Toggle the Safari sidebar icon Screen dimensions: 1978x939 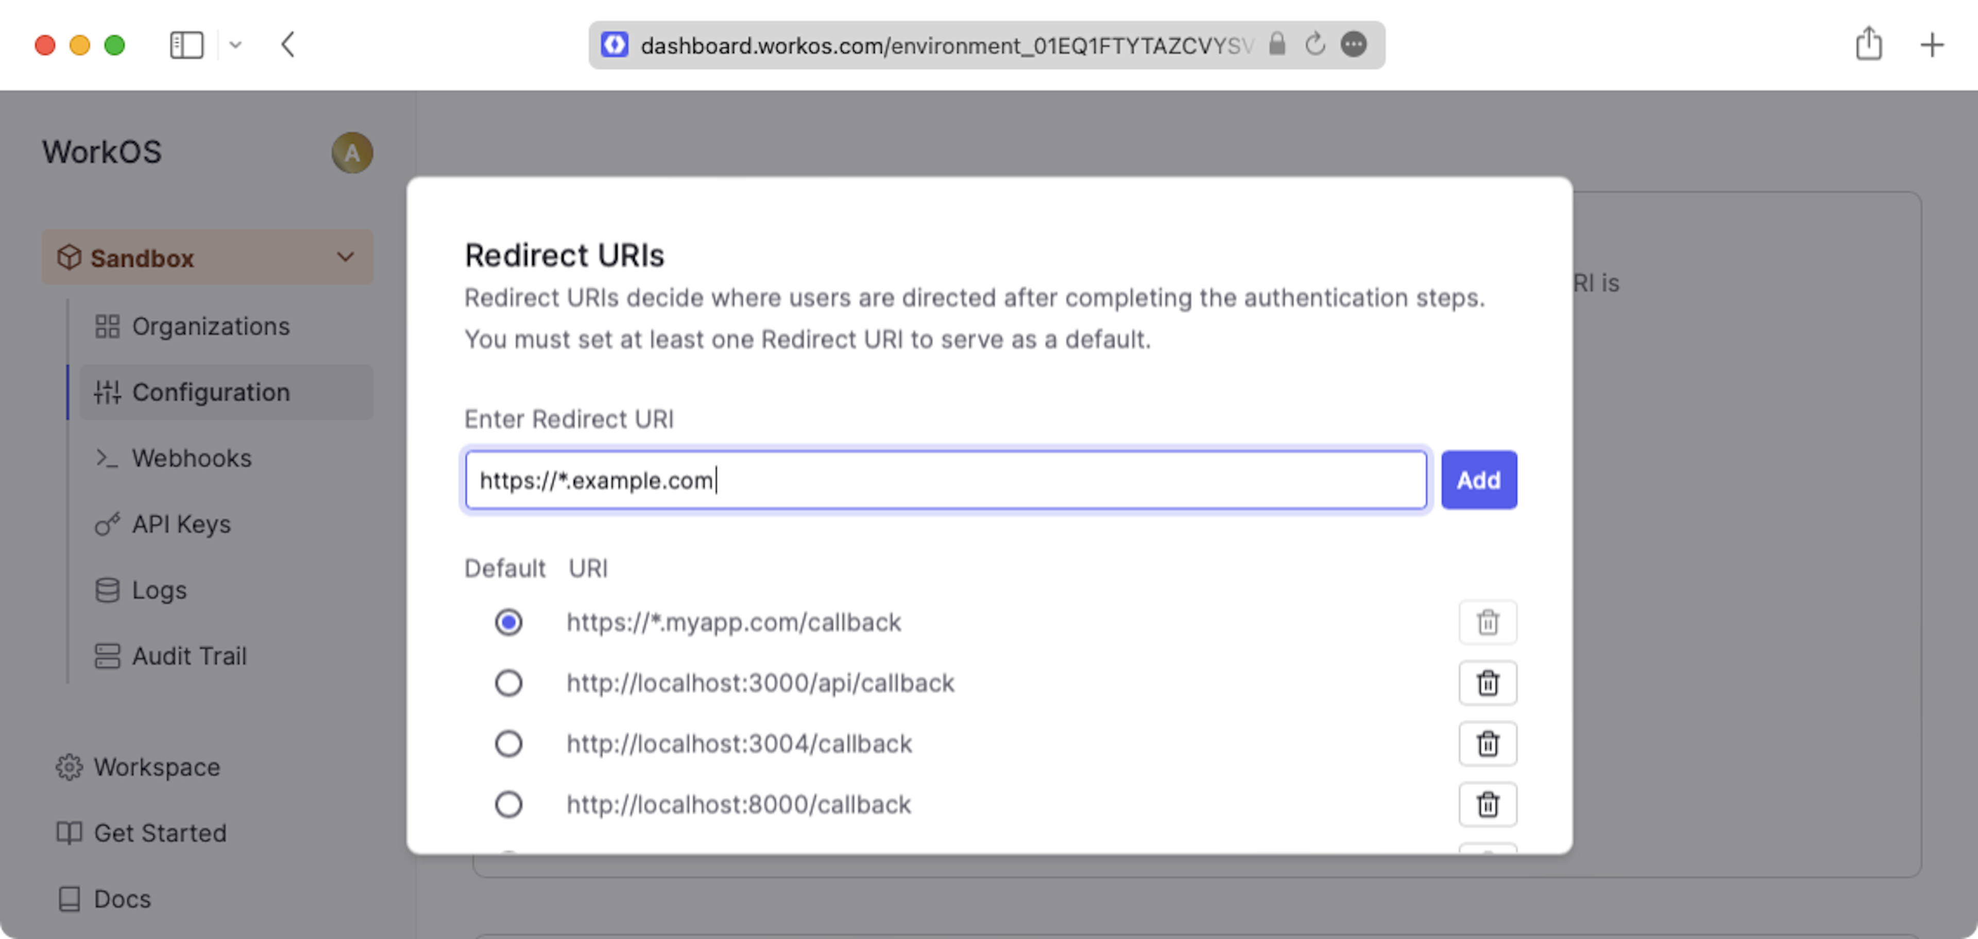click(186, 44)
